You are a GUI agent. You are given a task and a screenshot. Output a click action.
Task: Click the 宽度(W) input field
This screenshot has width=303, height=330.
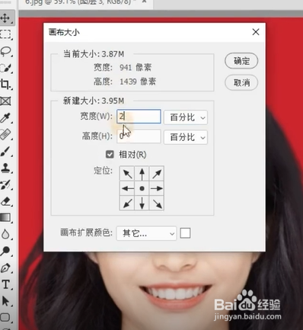coord(139,117)
